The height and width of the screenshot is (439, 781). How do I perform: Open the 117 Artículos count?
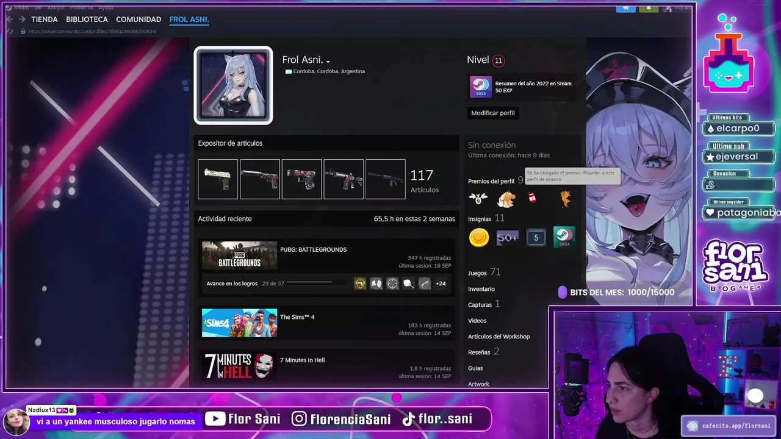[x=424, y=180]
